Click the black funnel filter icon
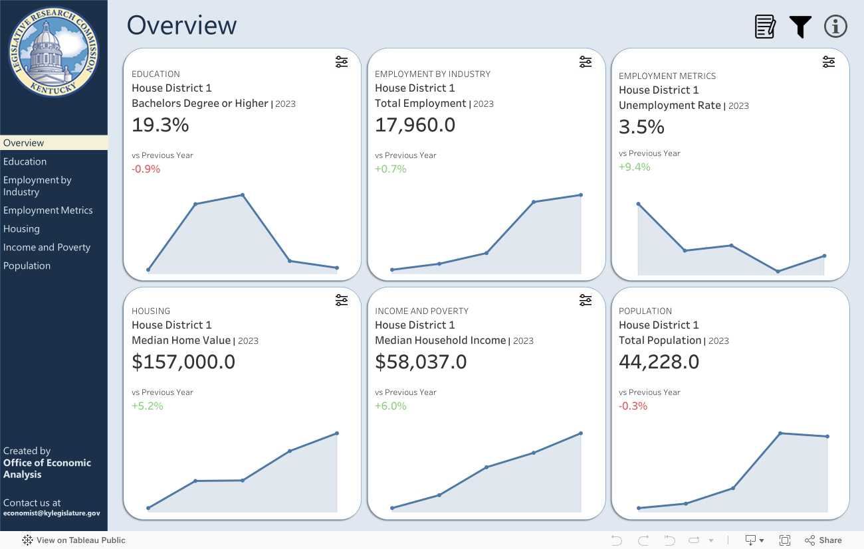 click(800, 27)
